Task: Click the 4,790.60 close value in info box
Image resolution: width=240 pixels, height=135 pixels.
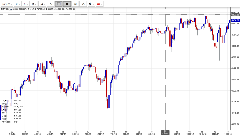Action: [17, 119]
